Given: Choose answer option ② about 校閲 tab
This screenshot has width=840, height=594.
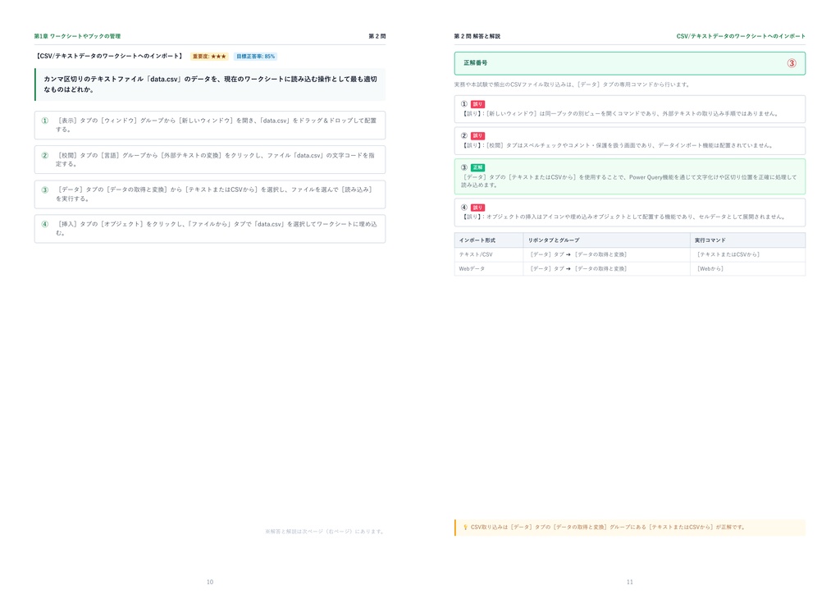Looking at the screenshot, I should 210,160.
